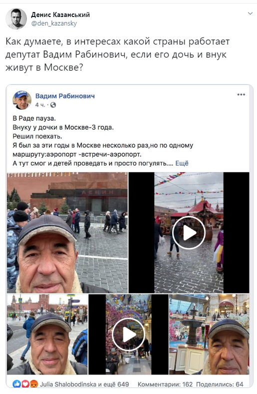Screen dimensions: 257x394
Task: Expand post text with Ещё
Action: pos(182,163)
